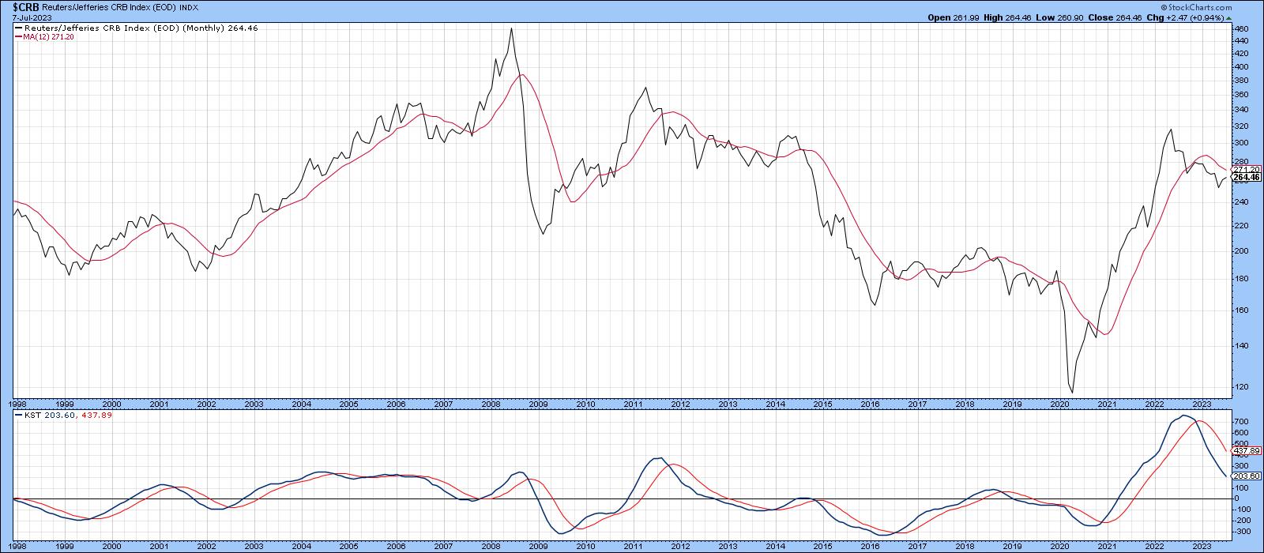Image resolution: width=1264 pixels, height=553 pixels.
Task: Click the 271.20 moving average flag on the price axis
Action: (x=1245, y=170)
